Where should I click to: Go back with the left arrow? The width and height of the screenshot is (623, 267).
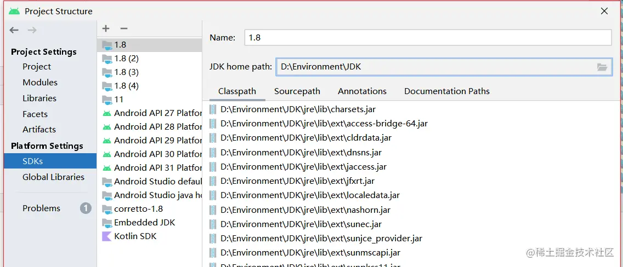(x=14, y=30)
